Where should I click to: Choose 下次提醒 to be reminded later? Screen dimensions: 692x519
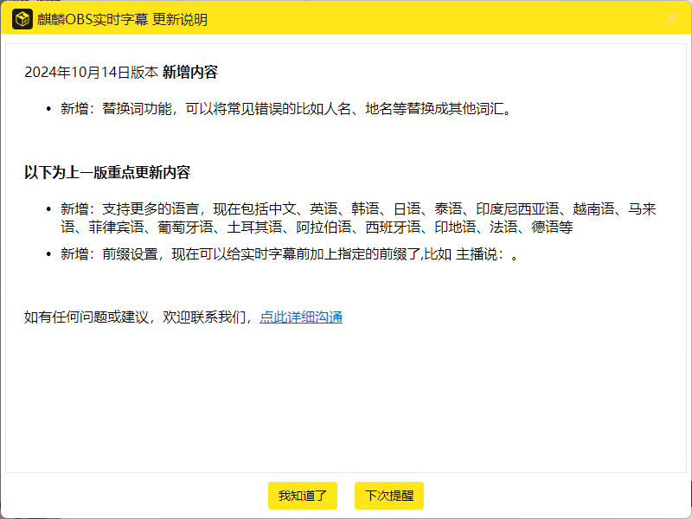coord(389,496)
